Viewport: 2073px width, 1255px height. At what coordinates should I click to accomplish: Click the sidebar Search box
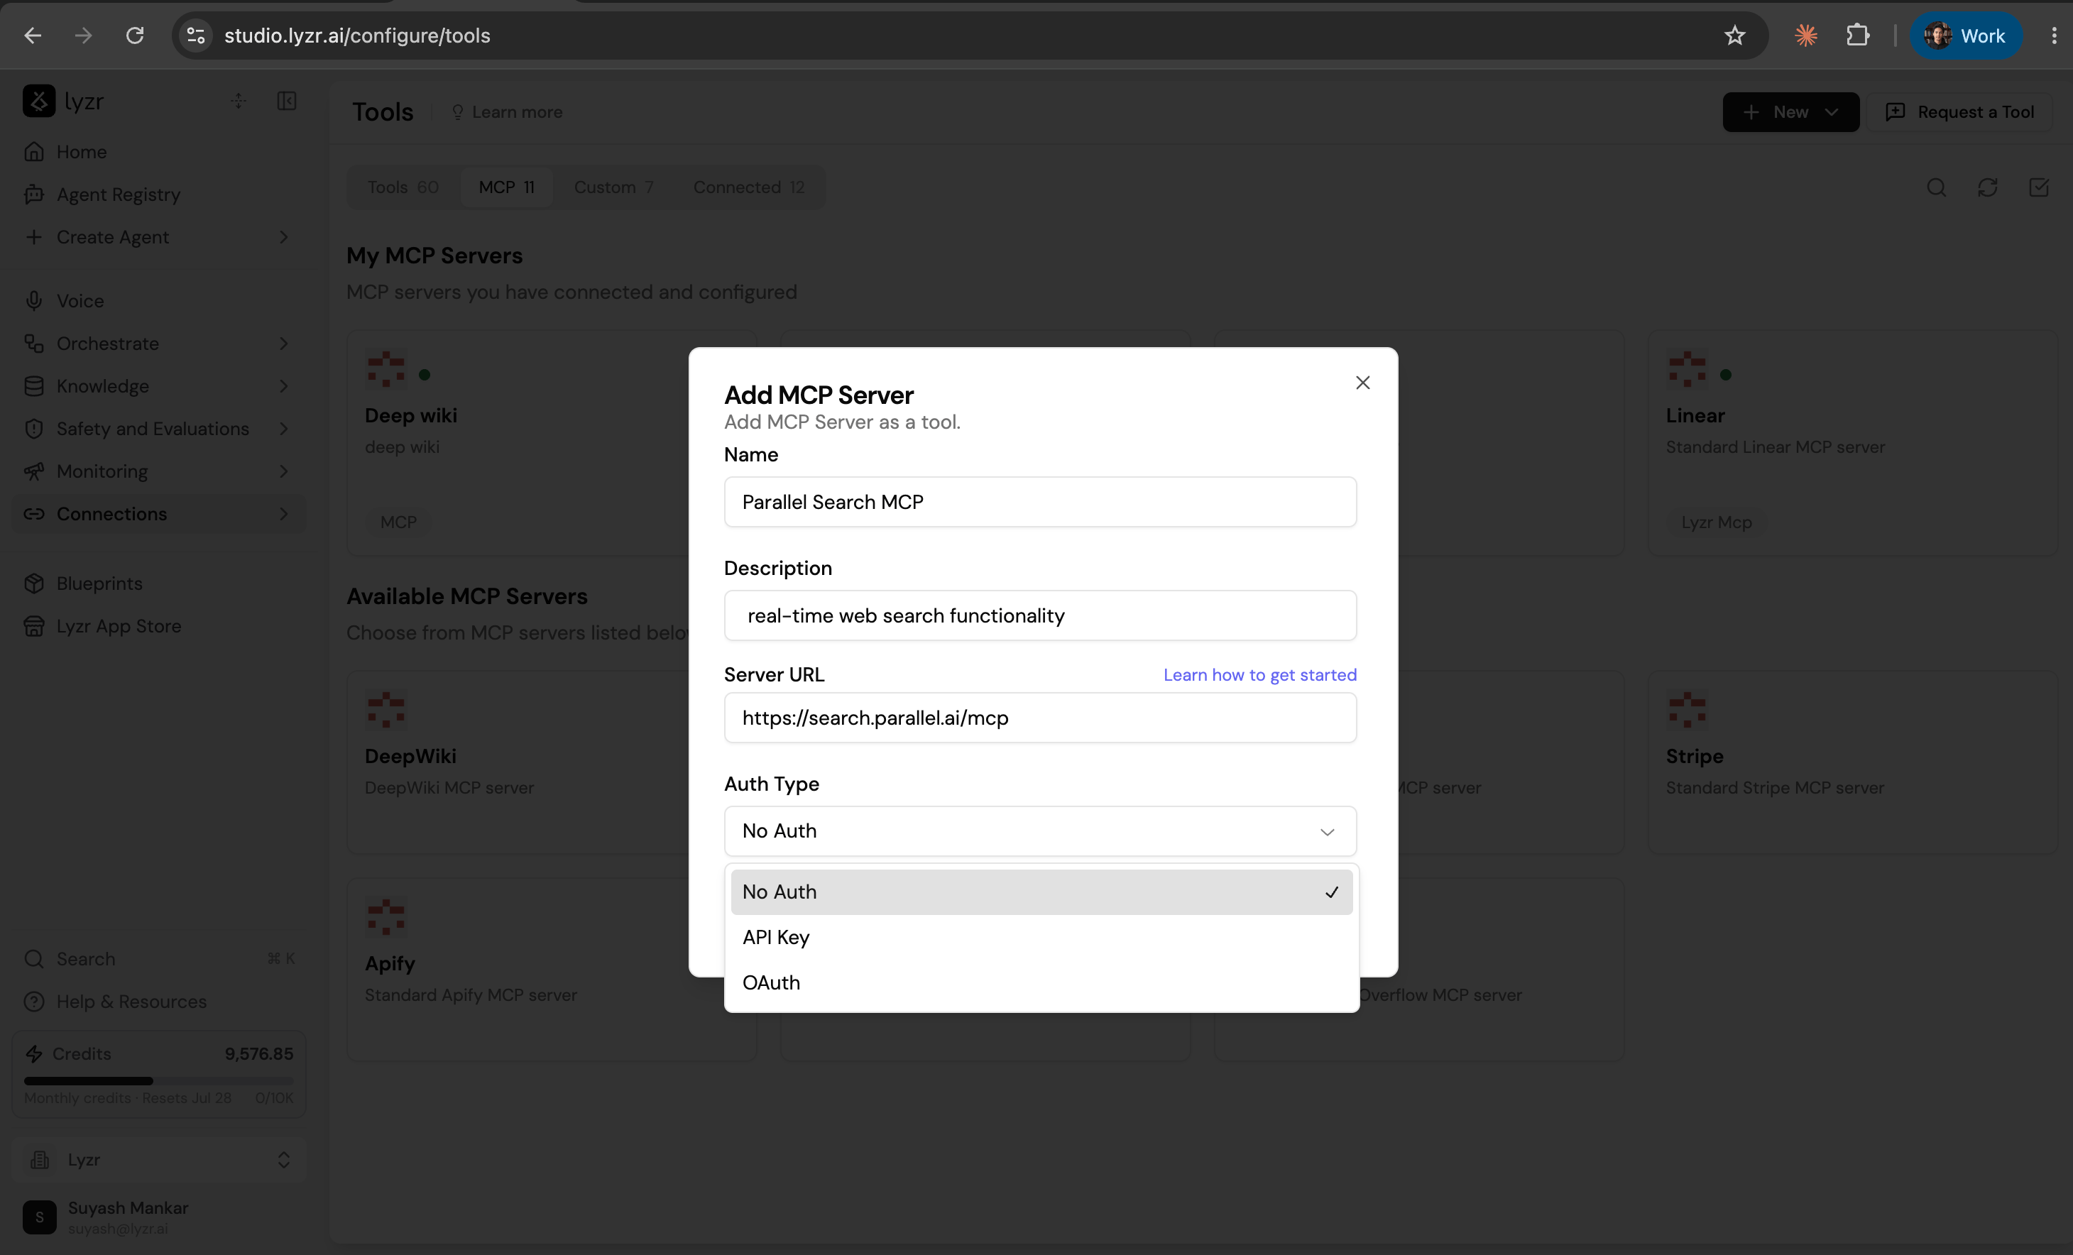[158, 959]
